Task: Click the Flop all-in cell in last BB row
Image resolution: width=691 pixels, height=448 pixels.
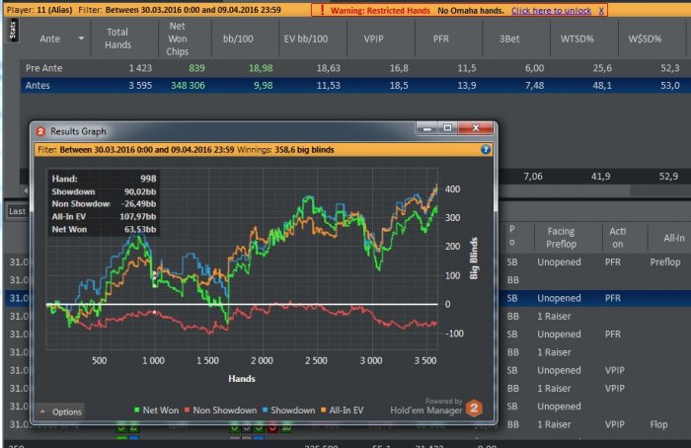Action: [x=658, y=424]
